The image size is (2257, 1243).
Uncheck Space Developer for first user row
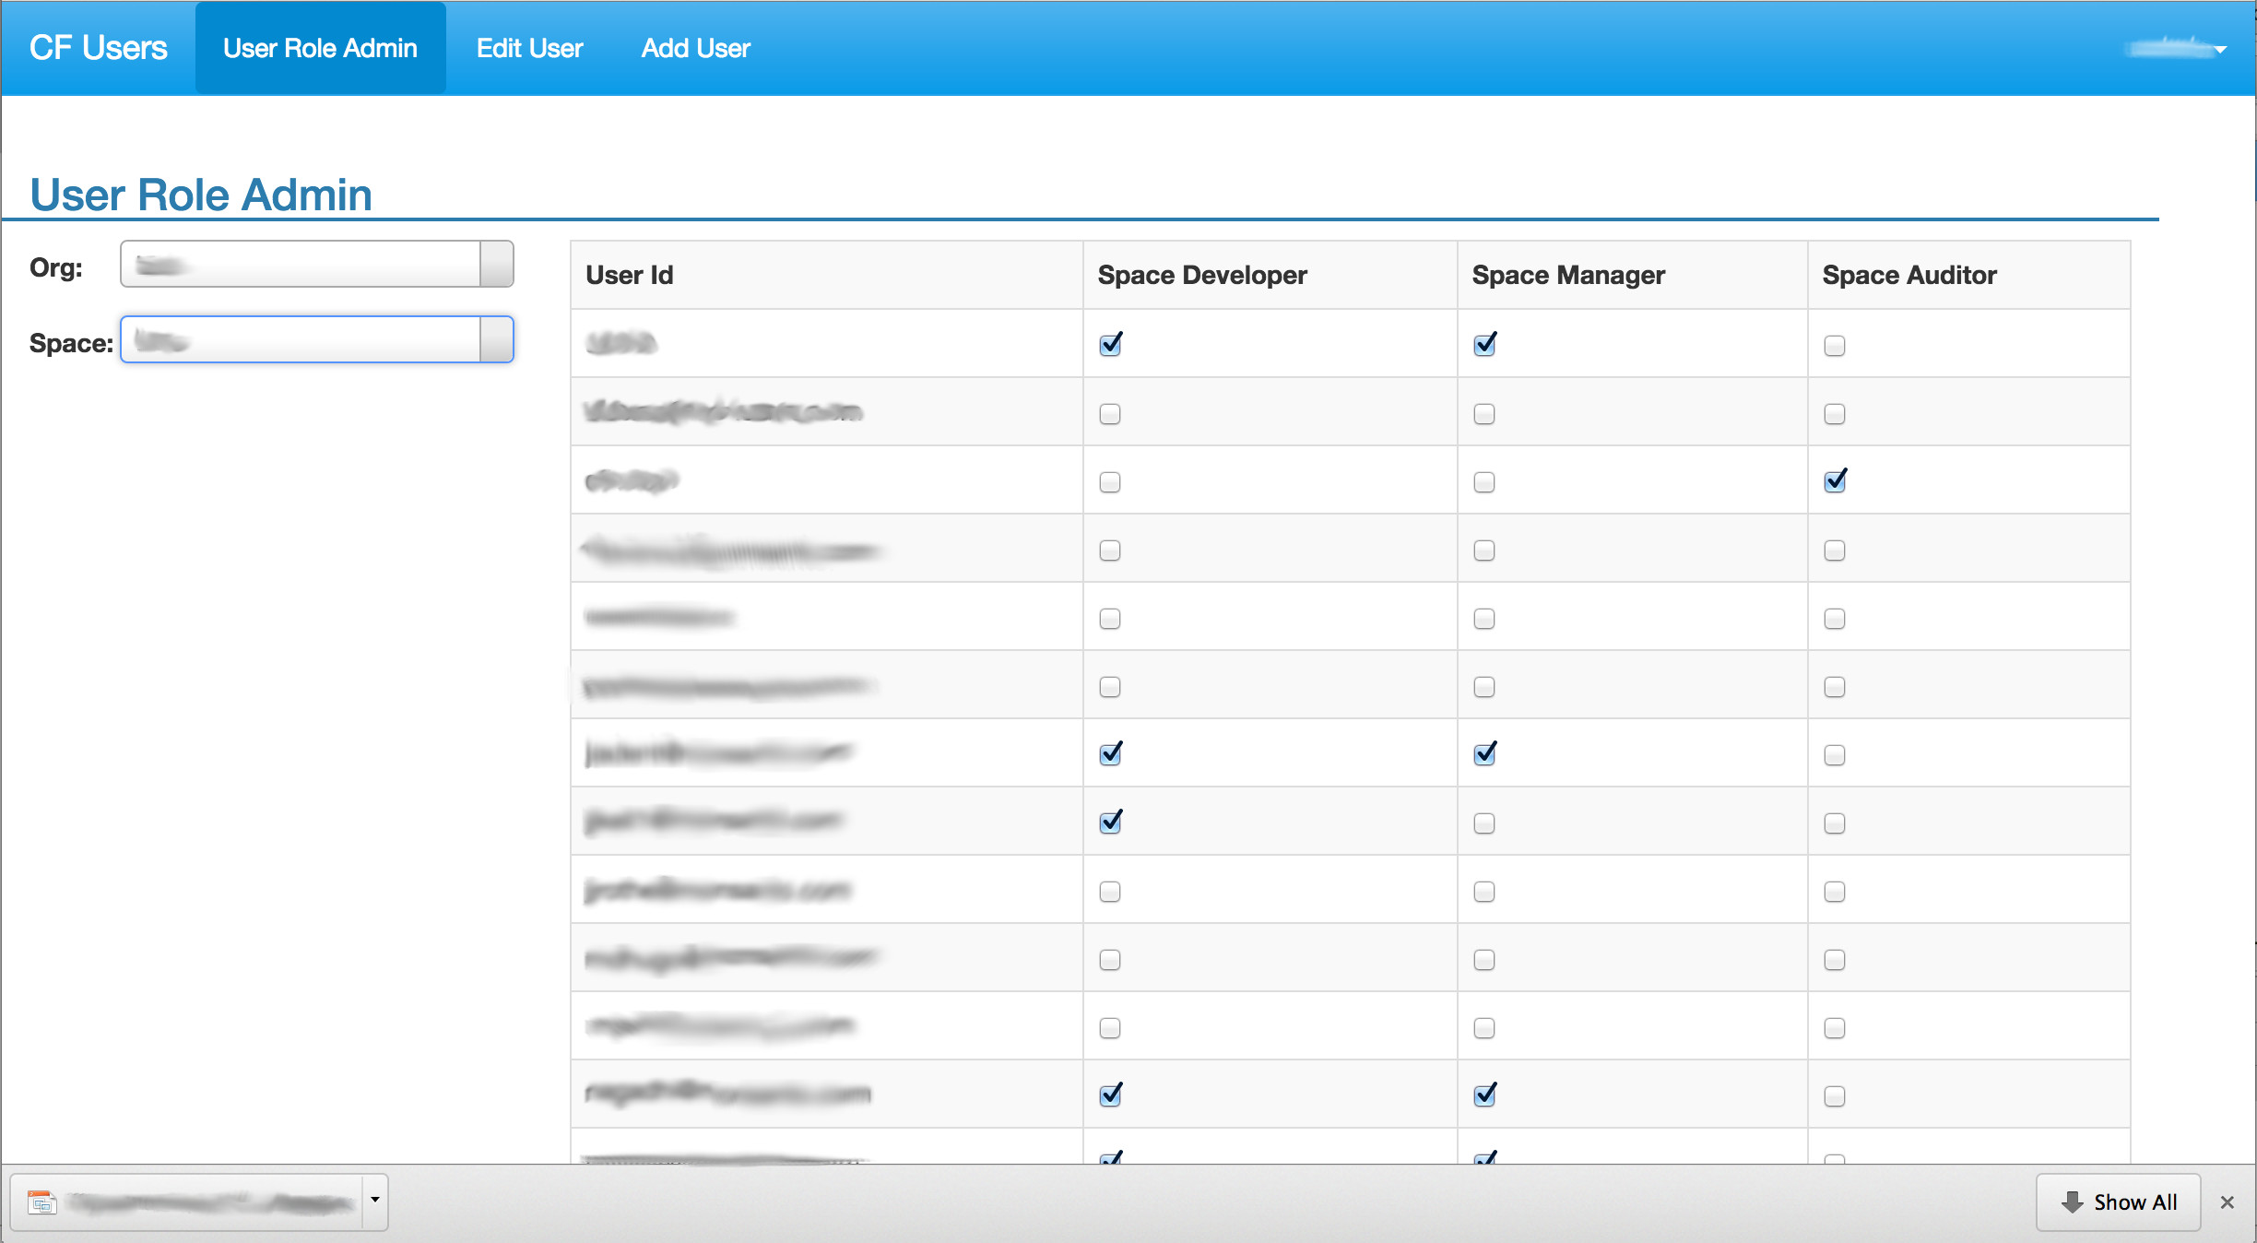[x=1110, y=345]
